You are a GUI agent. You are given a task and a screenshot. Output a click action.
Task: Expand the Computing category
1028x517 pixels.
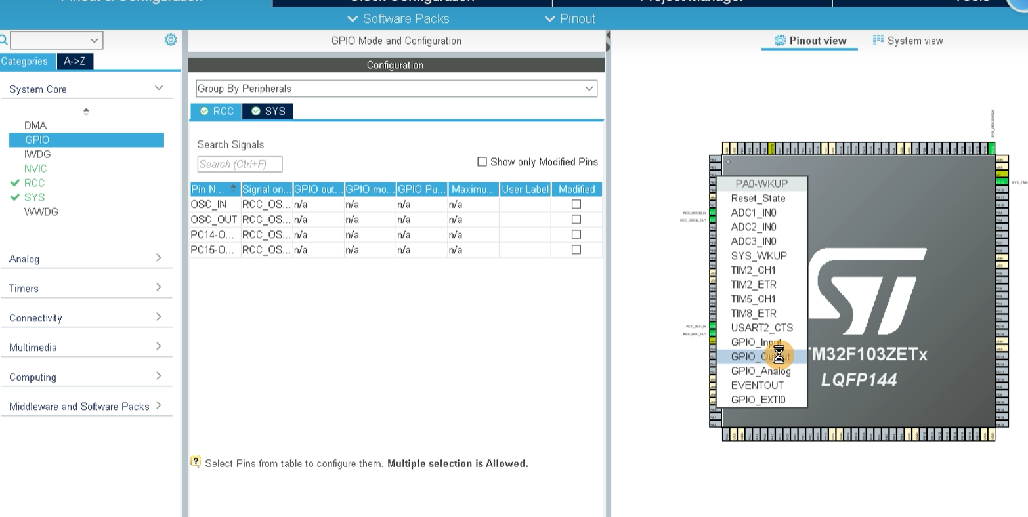point(158,376)
